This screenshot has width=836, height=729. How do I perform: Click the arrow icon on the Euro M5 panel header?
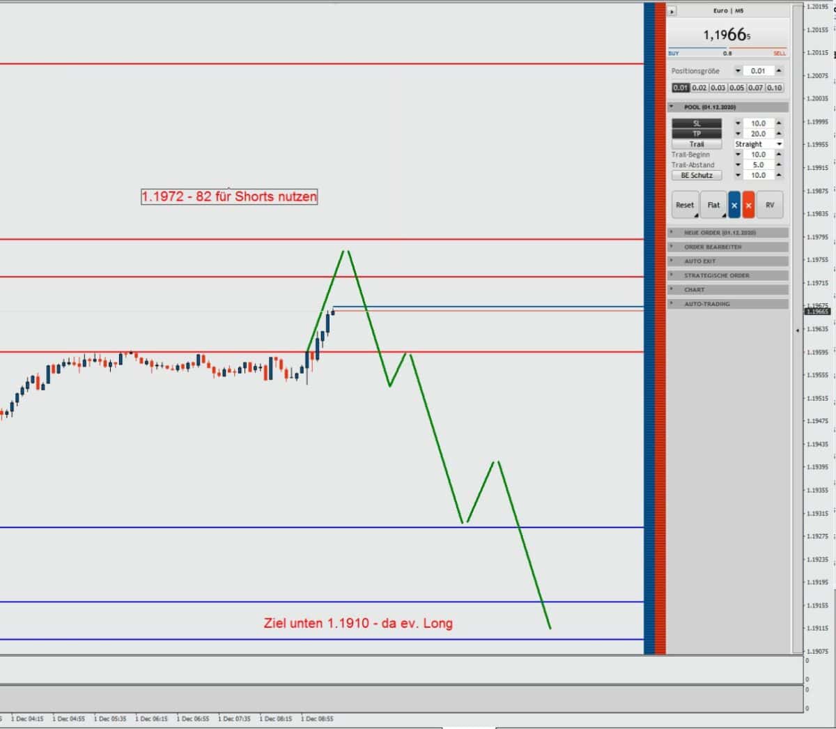(672, 10)
